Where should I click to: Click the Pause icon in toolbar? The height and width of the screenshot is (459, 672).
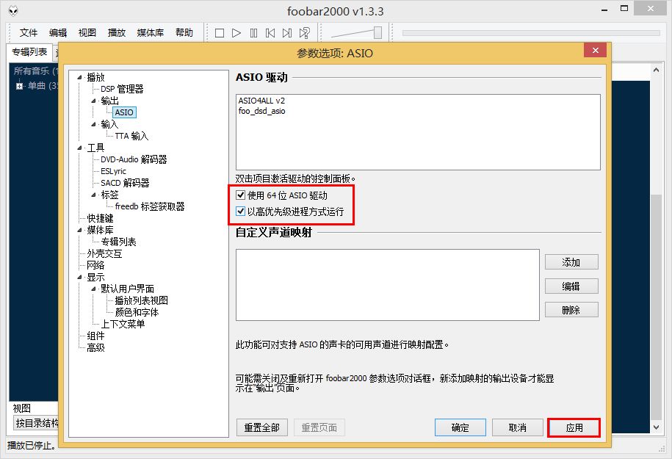click(x=253, y=33)
